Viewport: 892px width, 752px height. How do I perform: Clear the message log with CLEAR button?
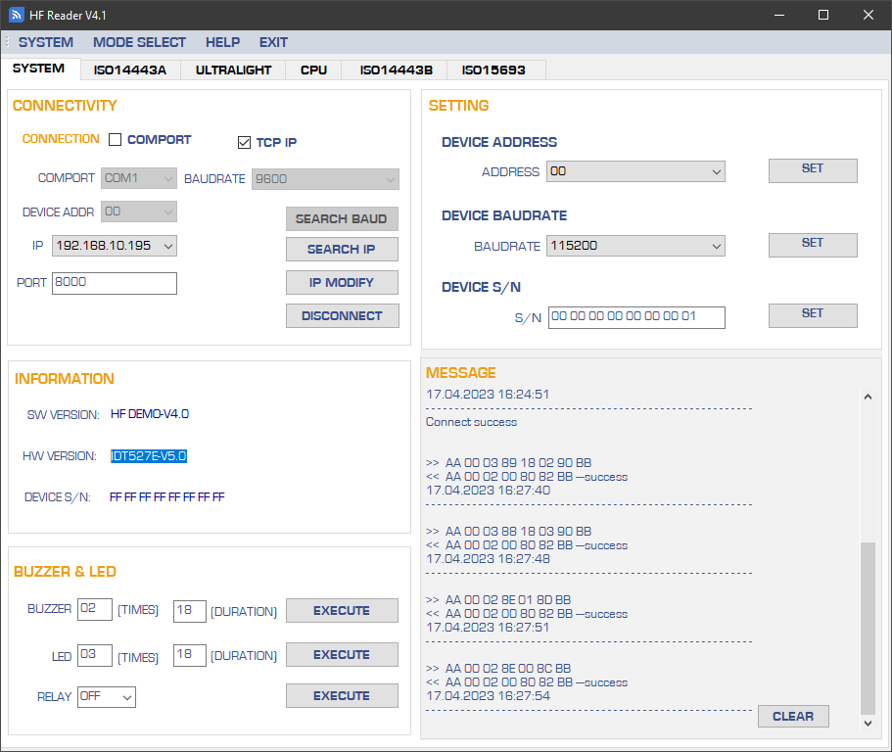pos(792,717)
